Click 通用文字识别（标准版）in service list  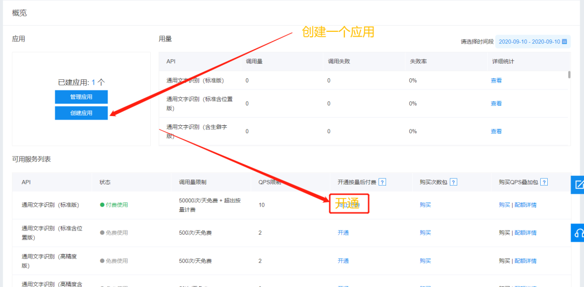50,205
